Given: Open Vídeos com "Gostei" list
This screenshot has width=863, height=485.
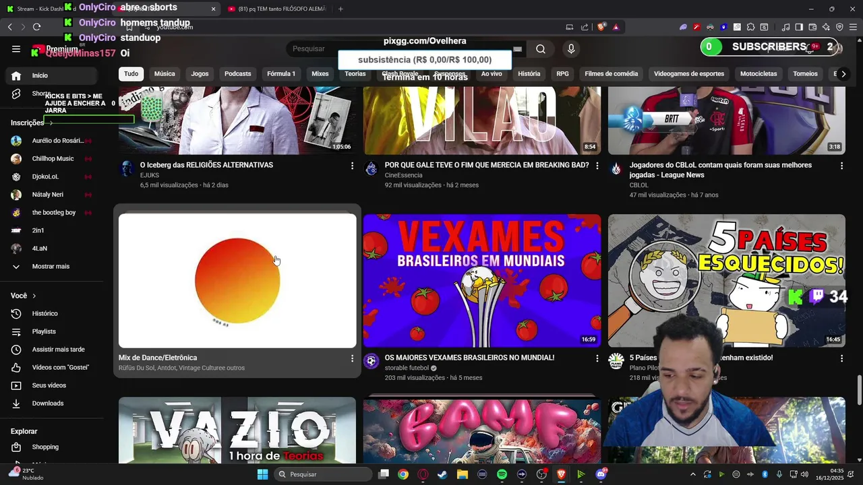Looking at the screenshot, I should [x=52, y=367].
